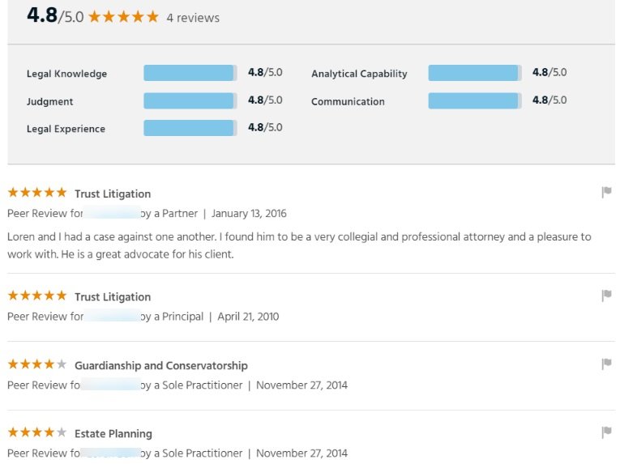Click the Communication rating bar
Screen dimensions: 620x464
point(475,100)
